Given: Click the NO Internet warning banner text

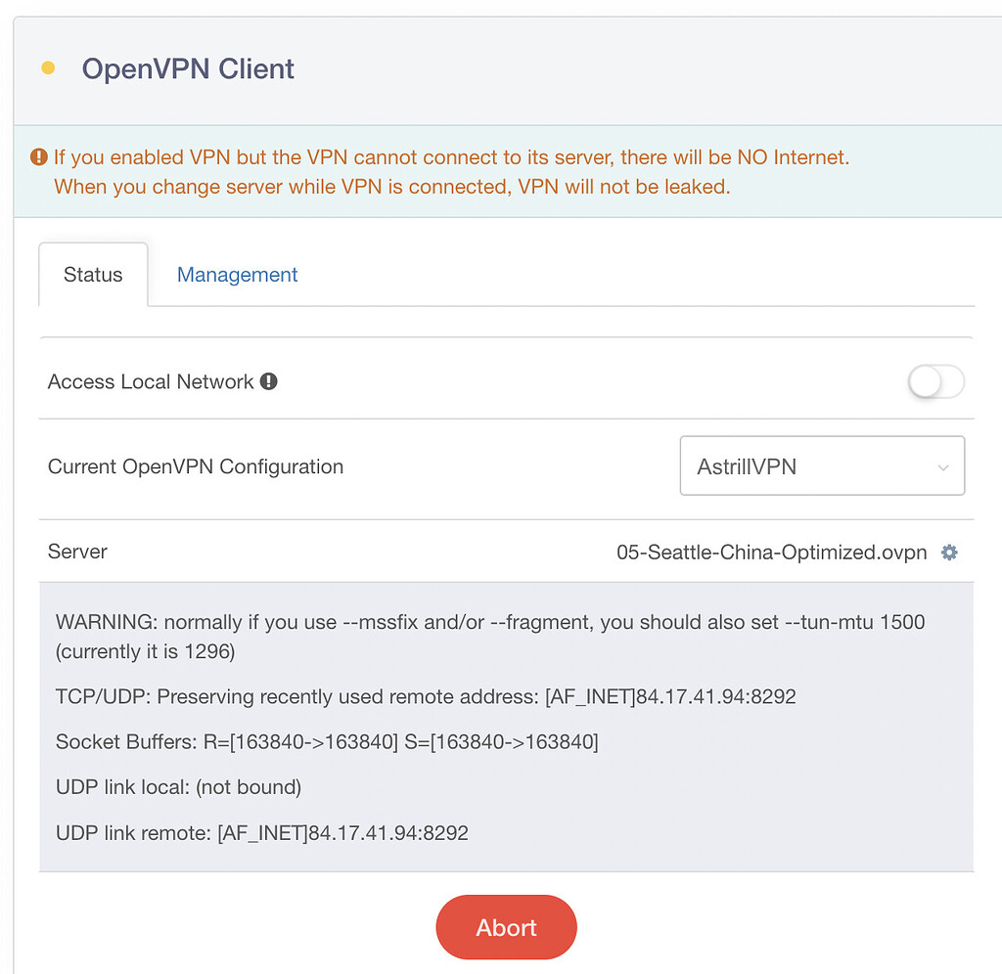Looking at the screenshot, I should pos(451,156).
